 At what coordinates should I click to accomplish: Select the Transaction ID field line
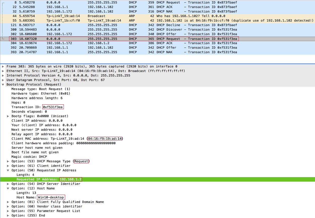tap(157, 107)
